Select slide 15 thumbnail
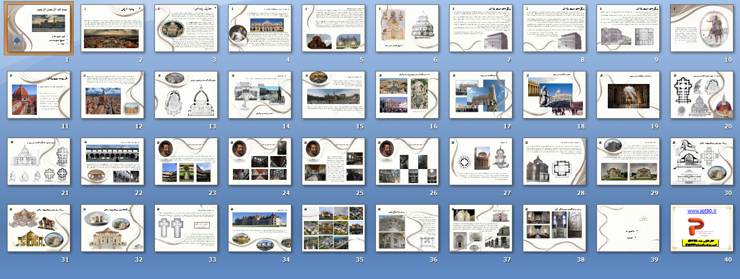The image size is (740, 279). (x=333, y=95)
